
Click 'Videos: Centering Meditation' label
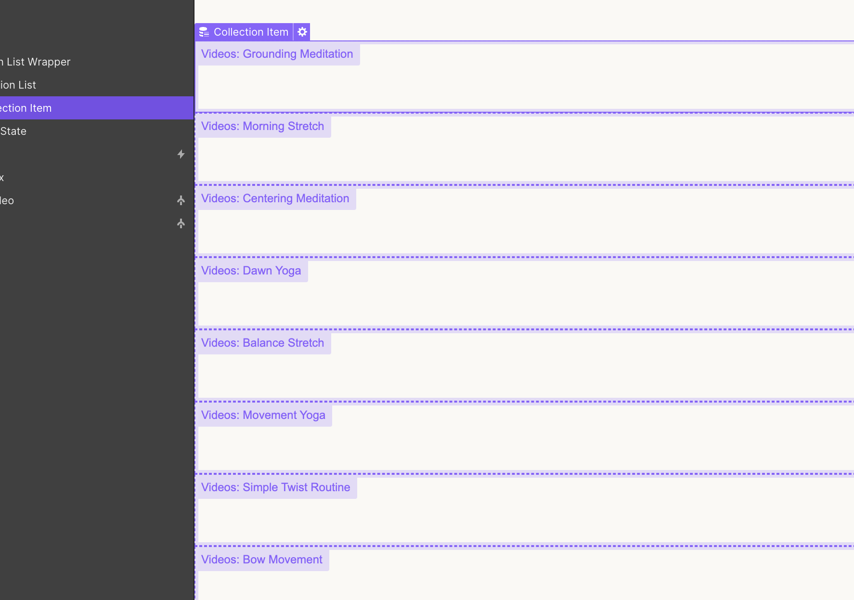(275, 198)
